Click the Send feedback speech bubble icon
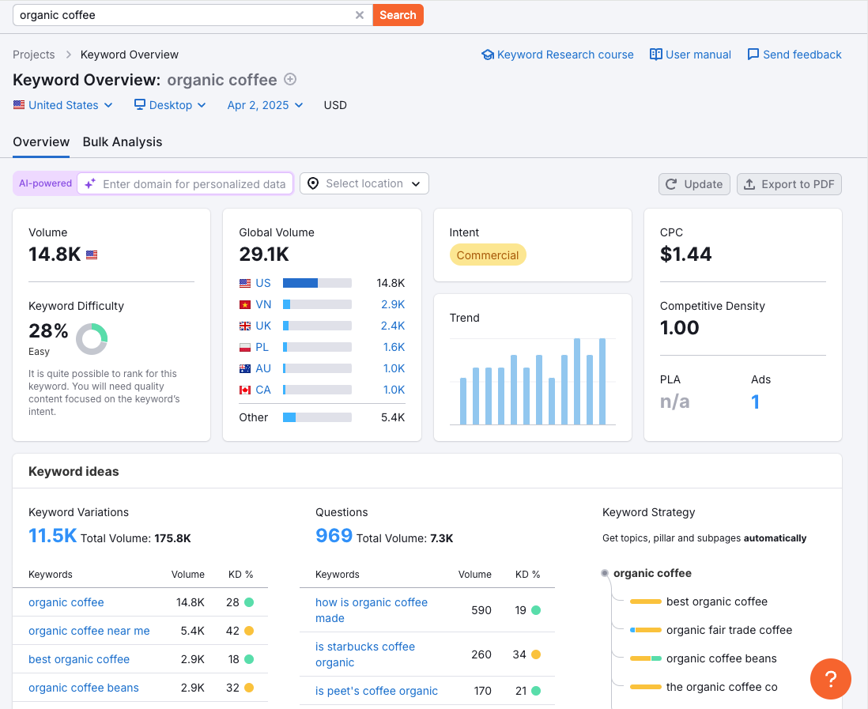Screen dimensions: 868x709 tap(753, 55)
